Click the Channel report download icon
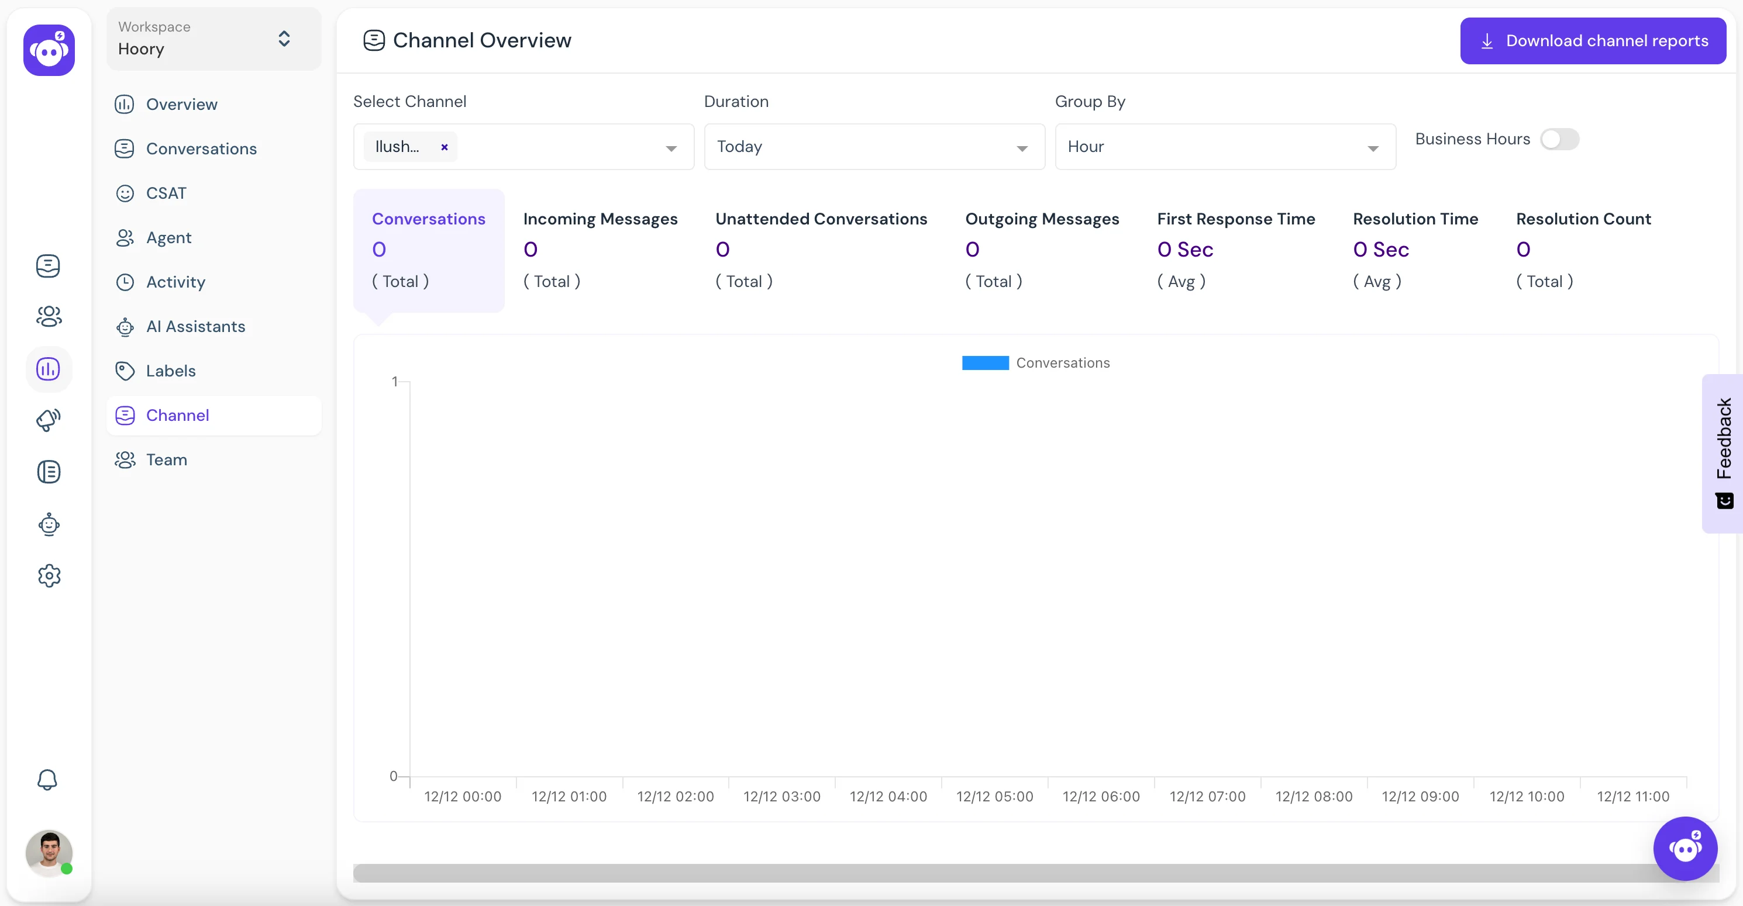1743x906 pixels. pos(1487,39)
